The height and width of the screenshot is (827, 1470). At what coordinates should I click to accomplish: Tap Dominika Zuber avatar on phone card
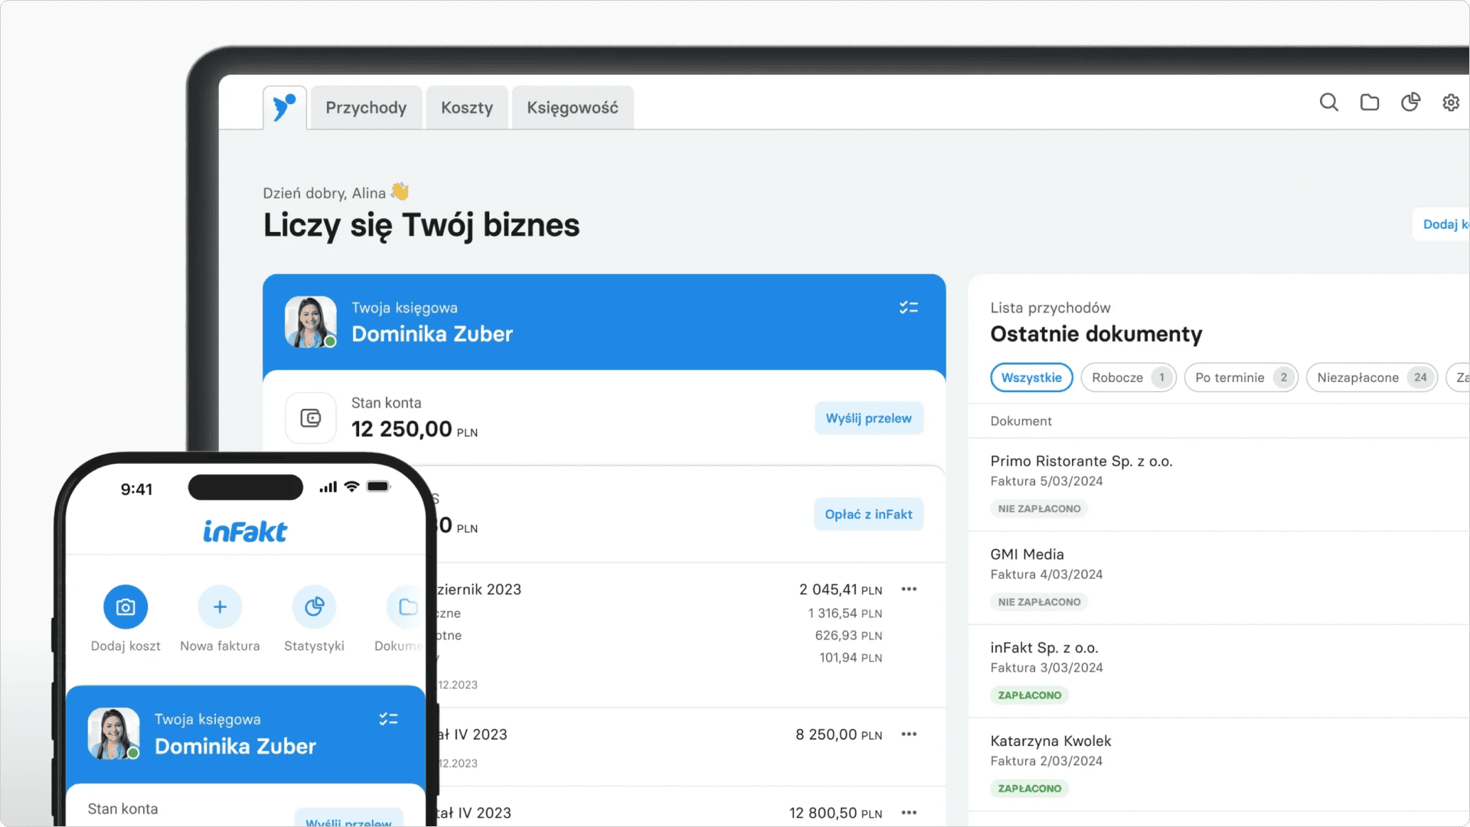(x=113, y=734)
